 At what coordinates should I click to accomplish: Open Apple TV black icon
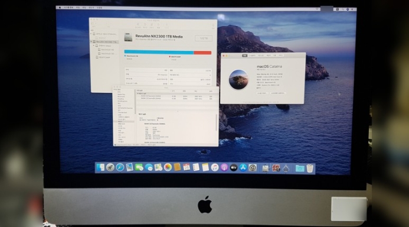(234, 168)
